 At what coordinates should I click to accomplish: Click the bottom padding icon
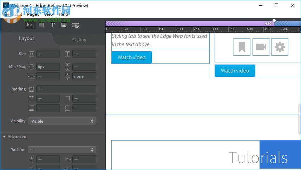(x=31, y=108)
